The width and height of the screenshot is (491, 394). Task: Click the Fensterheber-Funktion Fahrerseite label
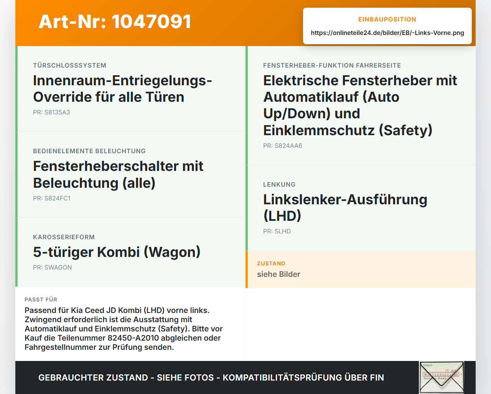pyautogui.click(x=332, y=66)
